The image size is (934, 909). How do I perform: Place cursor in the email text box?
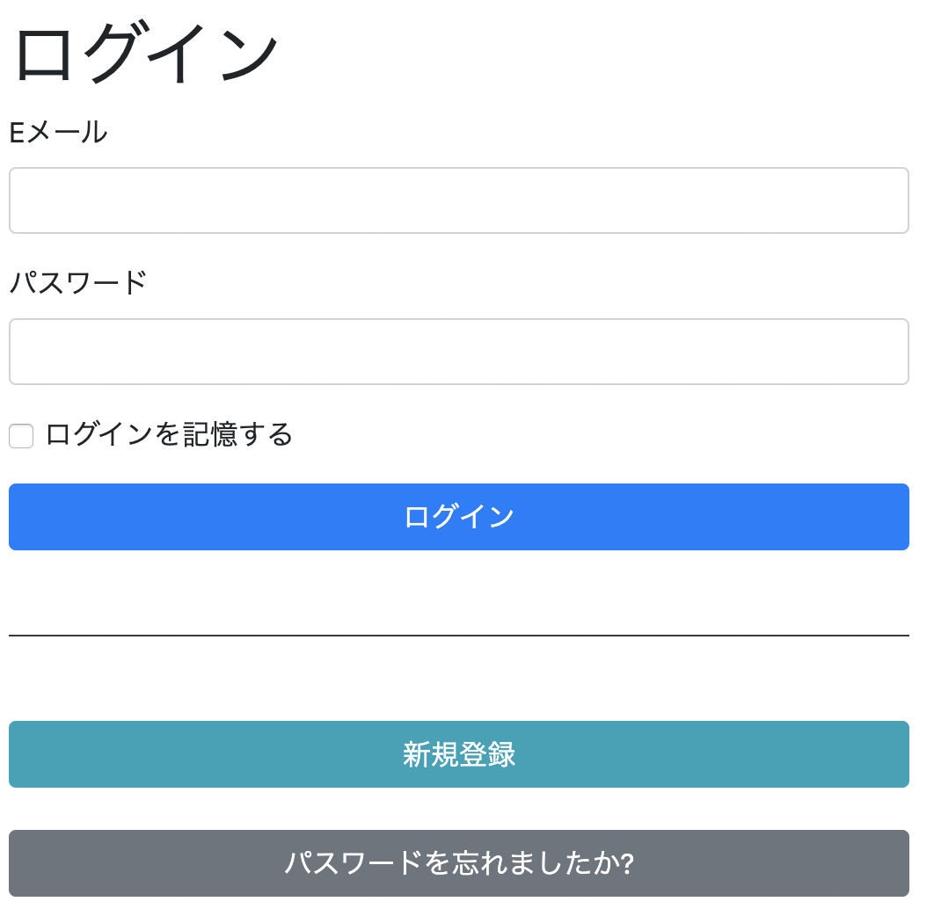[458, 200]
